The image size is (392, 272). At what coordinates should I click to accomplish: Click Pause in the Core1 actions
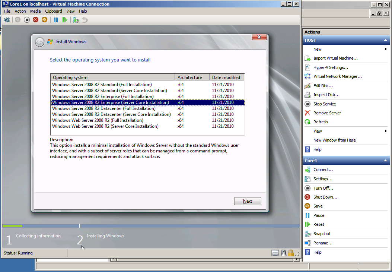pos(319,215)
